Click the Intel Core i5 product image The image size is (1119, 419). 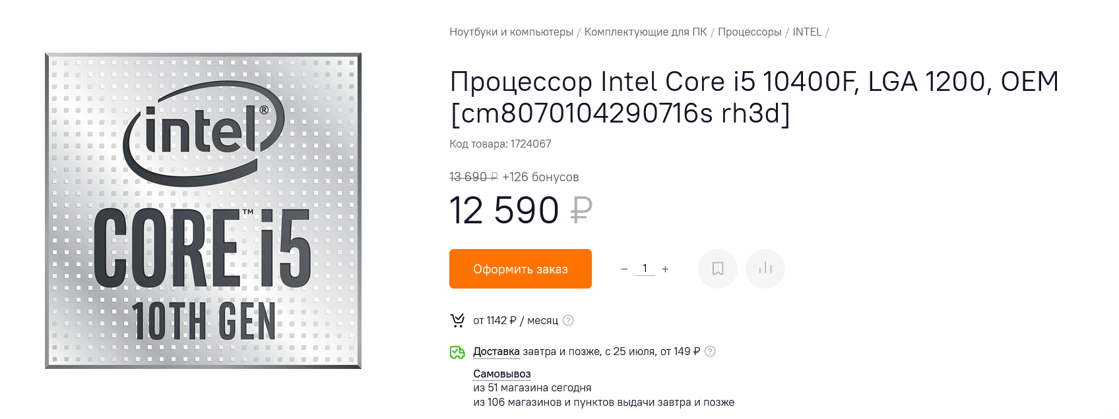[203, 211]
